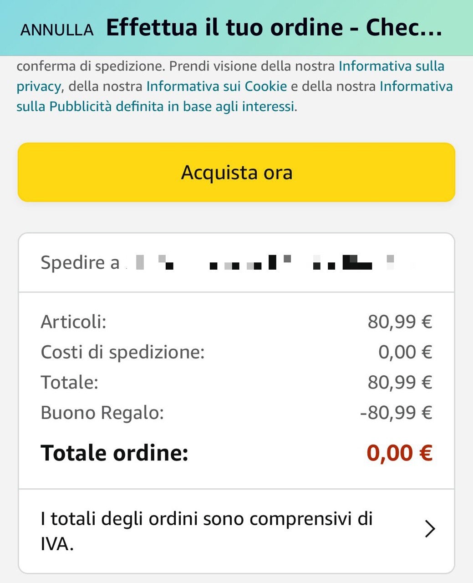Viewport: 473px width, 583px height.
Task: Open the Informativa sui Cookie link
Action: (216, 87)
